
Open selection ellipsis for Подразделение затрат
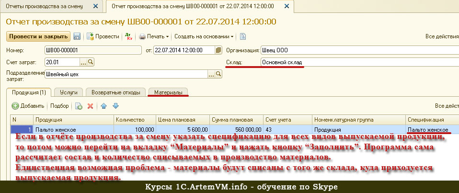[211, 74]
